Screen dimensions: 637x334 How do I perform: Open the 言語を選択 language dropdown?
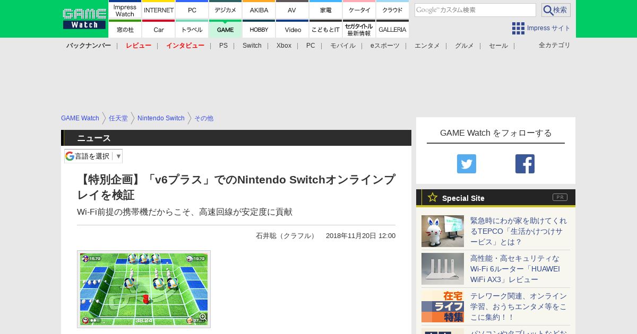pos(93,156)
